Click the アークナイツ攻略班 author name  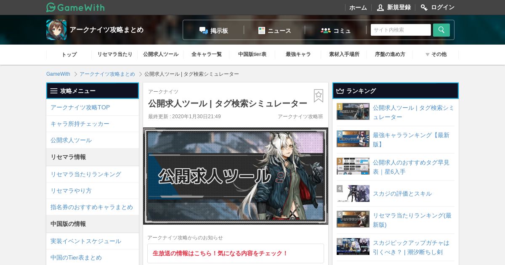coord(300,117)
